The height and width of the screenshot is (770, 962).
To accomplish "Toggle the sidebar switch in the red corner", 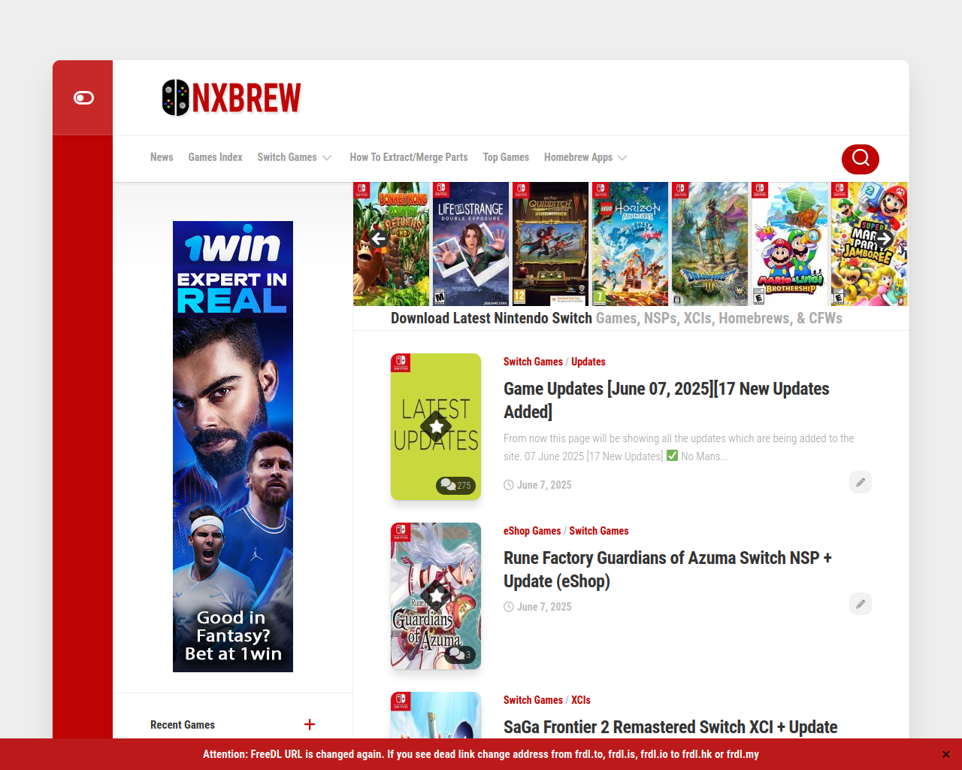I will click(x=83, y=98).
